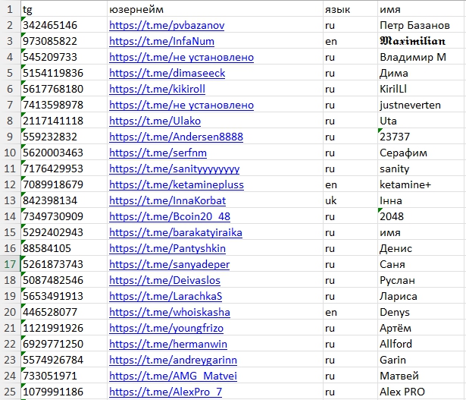The image size is (466, 400).
Task: Open the dimaseeck Telegram link
Action: pyautogui.click(x=167, y=73)
